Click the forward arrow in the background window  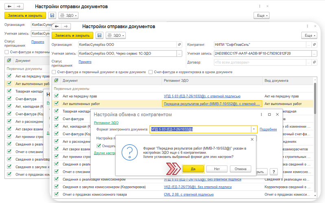point(19,7)
